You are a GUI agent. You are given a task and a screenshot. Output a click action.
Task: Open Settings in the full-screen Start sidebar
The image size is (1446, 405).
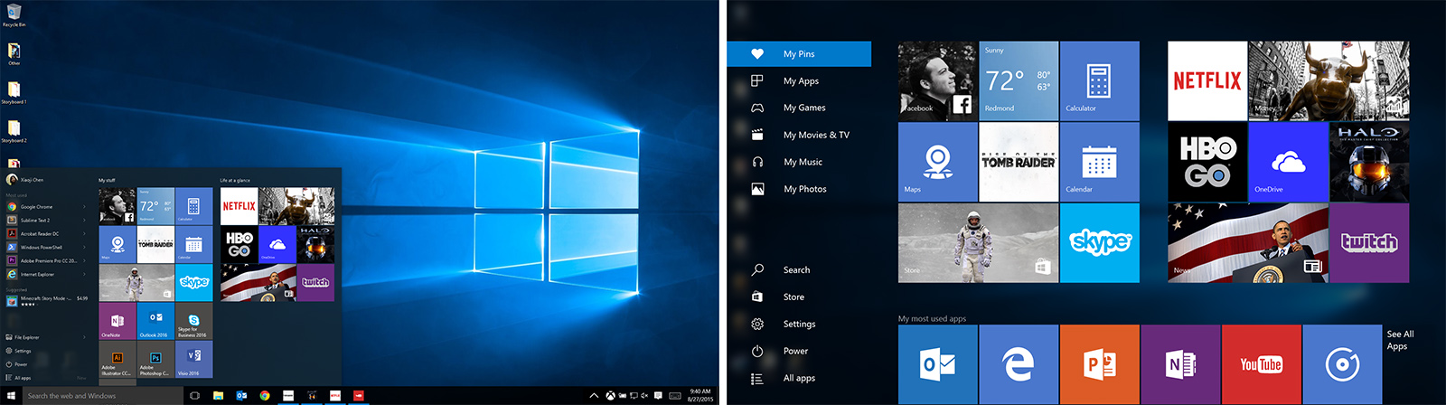click(799, 324)
